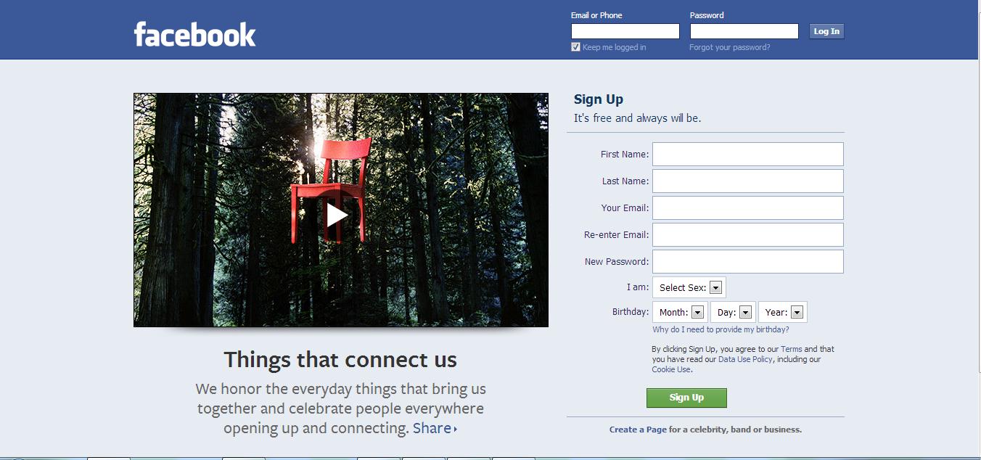Click the green Sign Up button

tap(686, 398)
